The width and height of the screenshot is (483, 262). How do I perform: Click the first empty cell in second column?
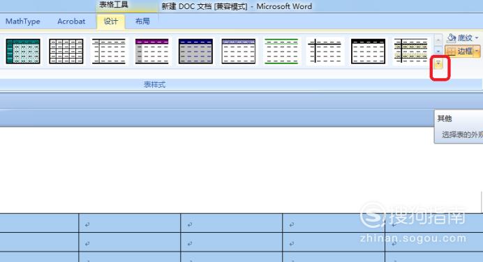130,223
